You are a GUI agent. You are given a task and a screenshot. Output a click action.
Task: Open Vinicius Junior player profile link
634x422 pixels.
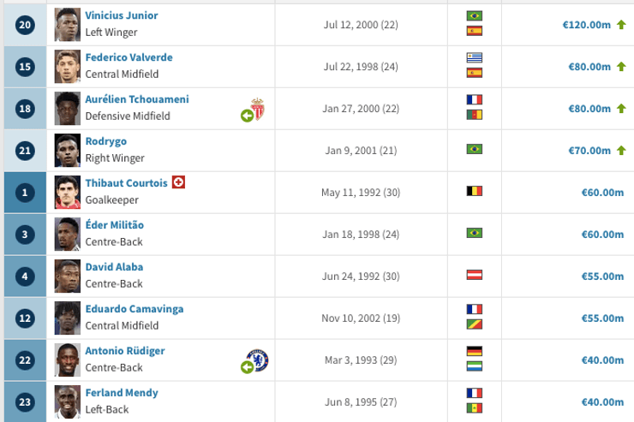pyautogui.click(x=121, y=15)
